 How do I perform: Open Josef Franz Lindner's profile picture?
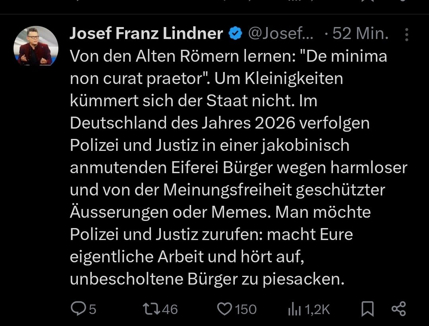[36, 45]
